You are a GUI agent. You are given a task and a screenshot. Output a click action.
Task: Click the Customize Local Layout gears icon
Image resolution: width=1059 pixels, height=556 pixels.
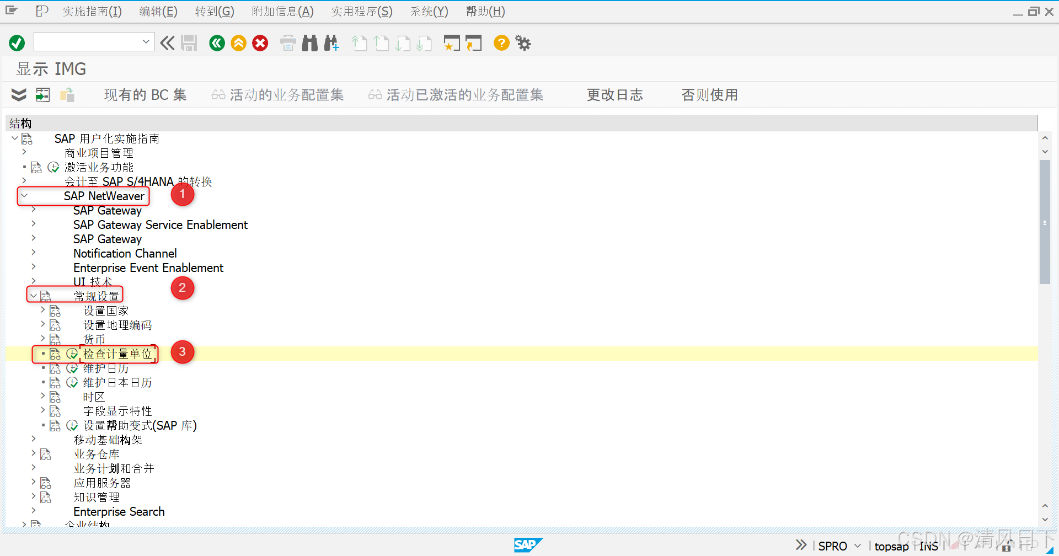click(x=523, y=43)
